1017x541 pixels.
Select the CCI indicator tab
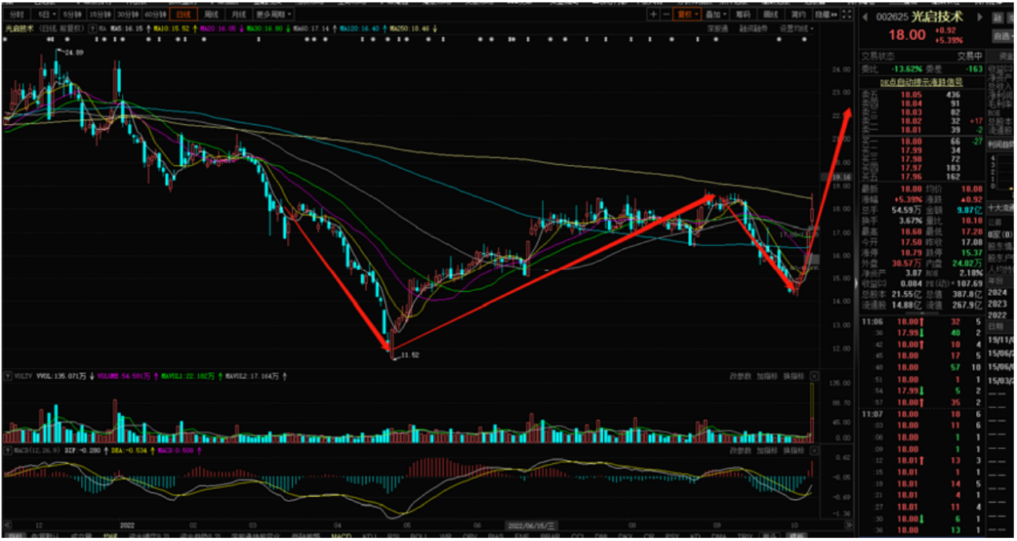point(577,535)
